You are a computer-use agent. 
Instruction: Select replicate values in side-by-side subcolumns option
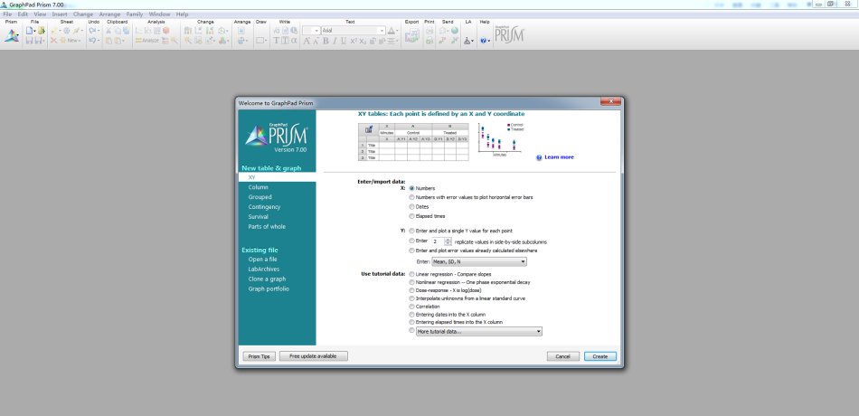[412, 241]
